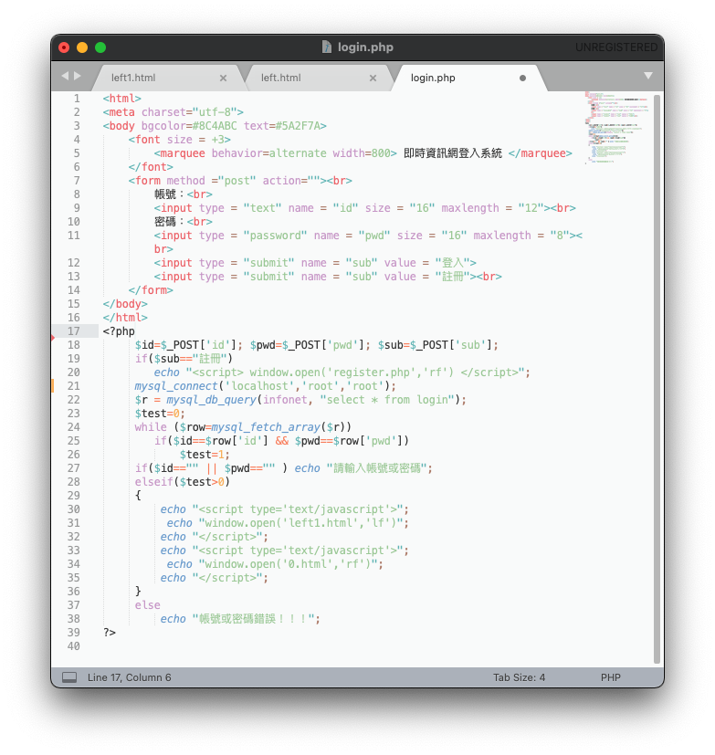This screenshot has width=715, height=755.
Task: Click the meta charset line
Action: coord(173,112)
